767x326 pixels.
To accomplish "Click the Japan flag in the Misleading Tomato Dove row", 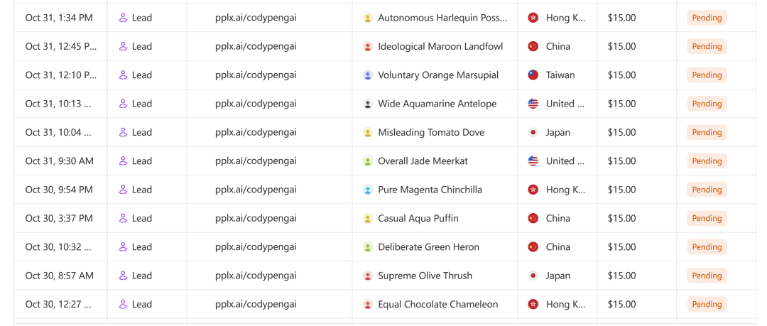I will point(533,133).
